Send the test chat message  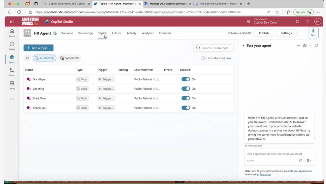309,160
